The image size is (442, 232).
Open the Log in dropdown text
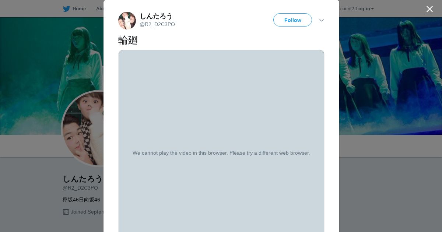pos(362,9)
